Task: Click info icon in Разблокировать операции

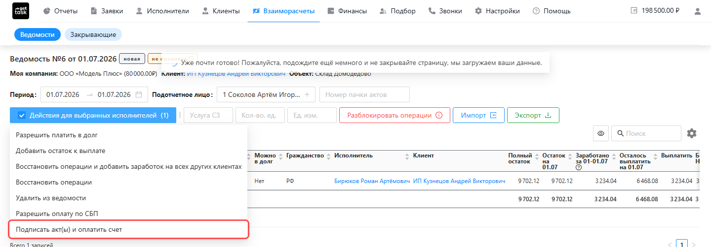Action: click(x=439, y=116)
